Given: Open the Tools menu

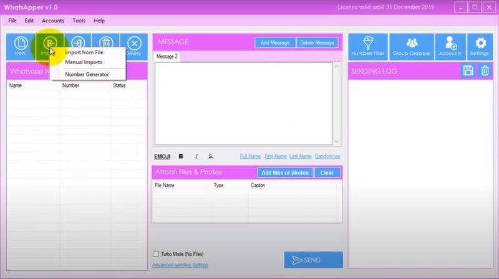Looking at the screenshot, I should point(79,21).
